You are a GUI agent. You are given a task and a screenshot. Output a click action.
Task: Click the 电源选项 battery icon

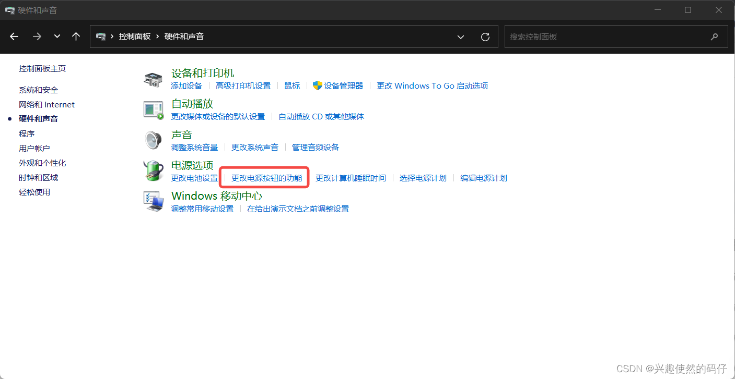click(x=154, y=171)
